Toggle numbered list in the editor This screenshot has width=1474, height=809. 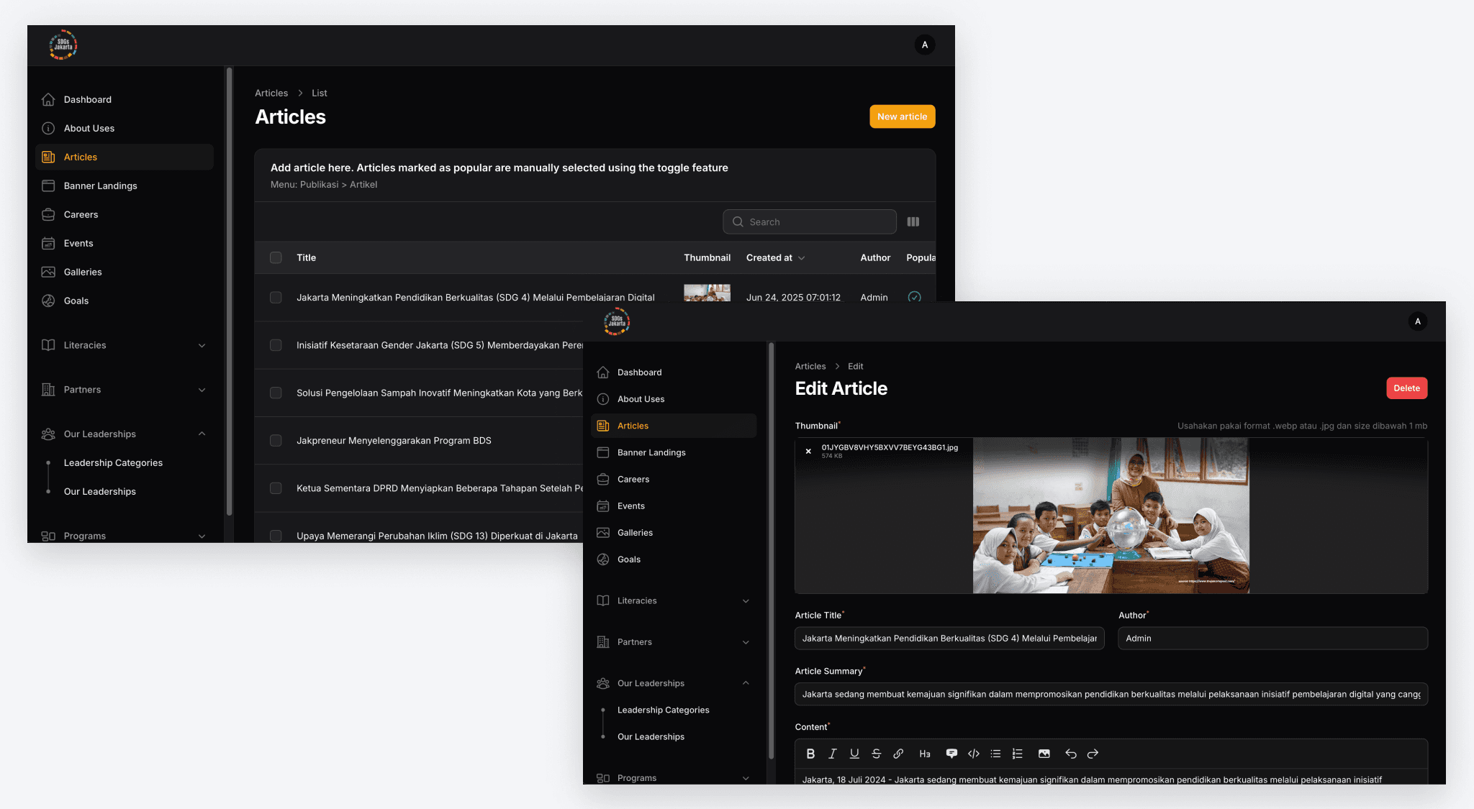1017,754
